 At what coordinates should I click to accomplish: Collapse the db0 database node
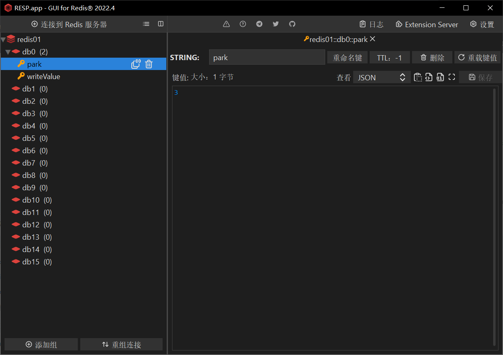8,52
